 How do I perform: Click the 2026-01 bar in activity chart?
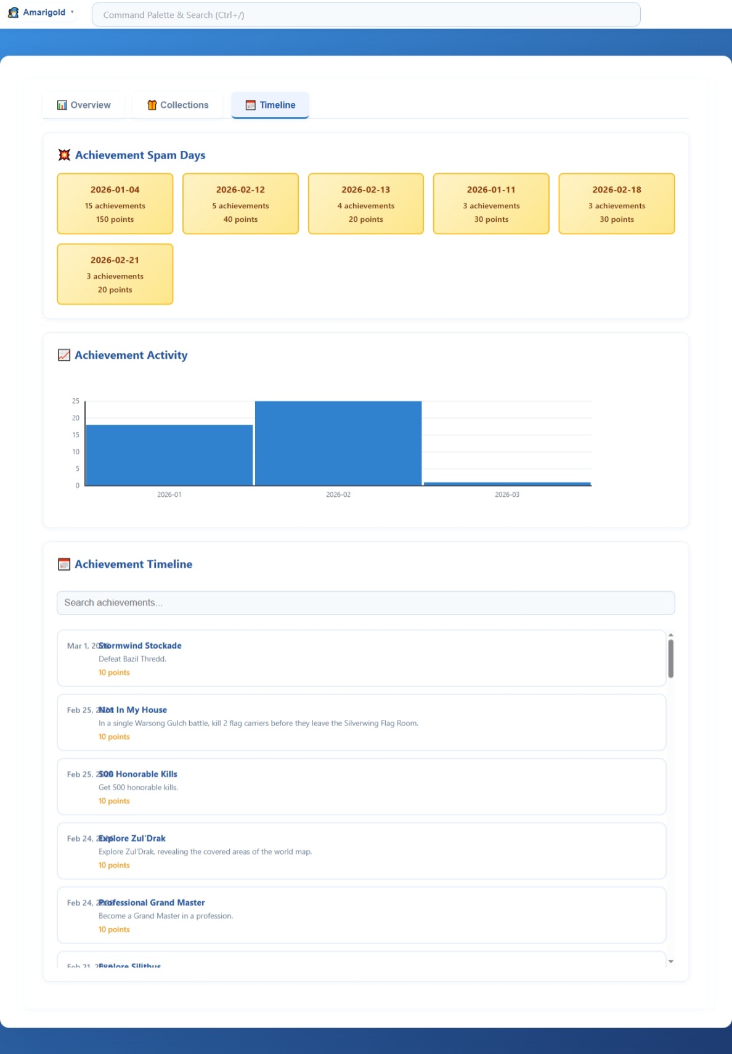169,455
